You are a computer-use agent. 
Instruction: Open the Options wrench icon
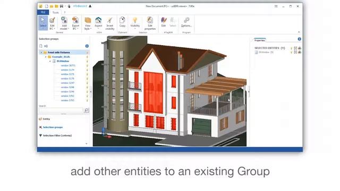click(186, 20)
